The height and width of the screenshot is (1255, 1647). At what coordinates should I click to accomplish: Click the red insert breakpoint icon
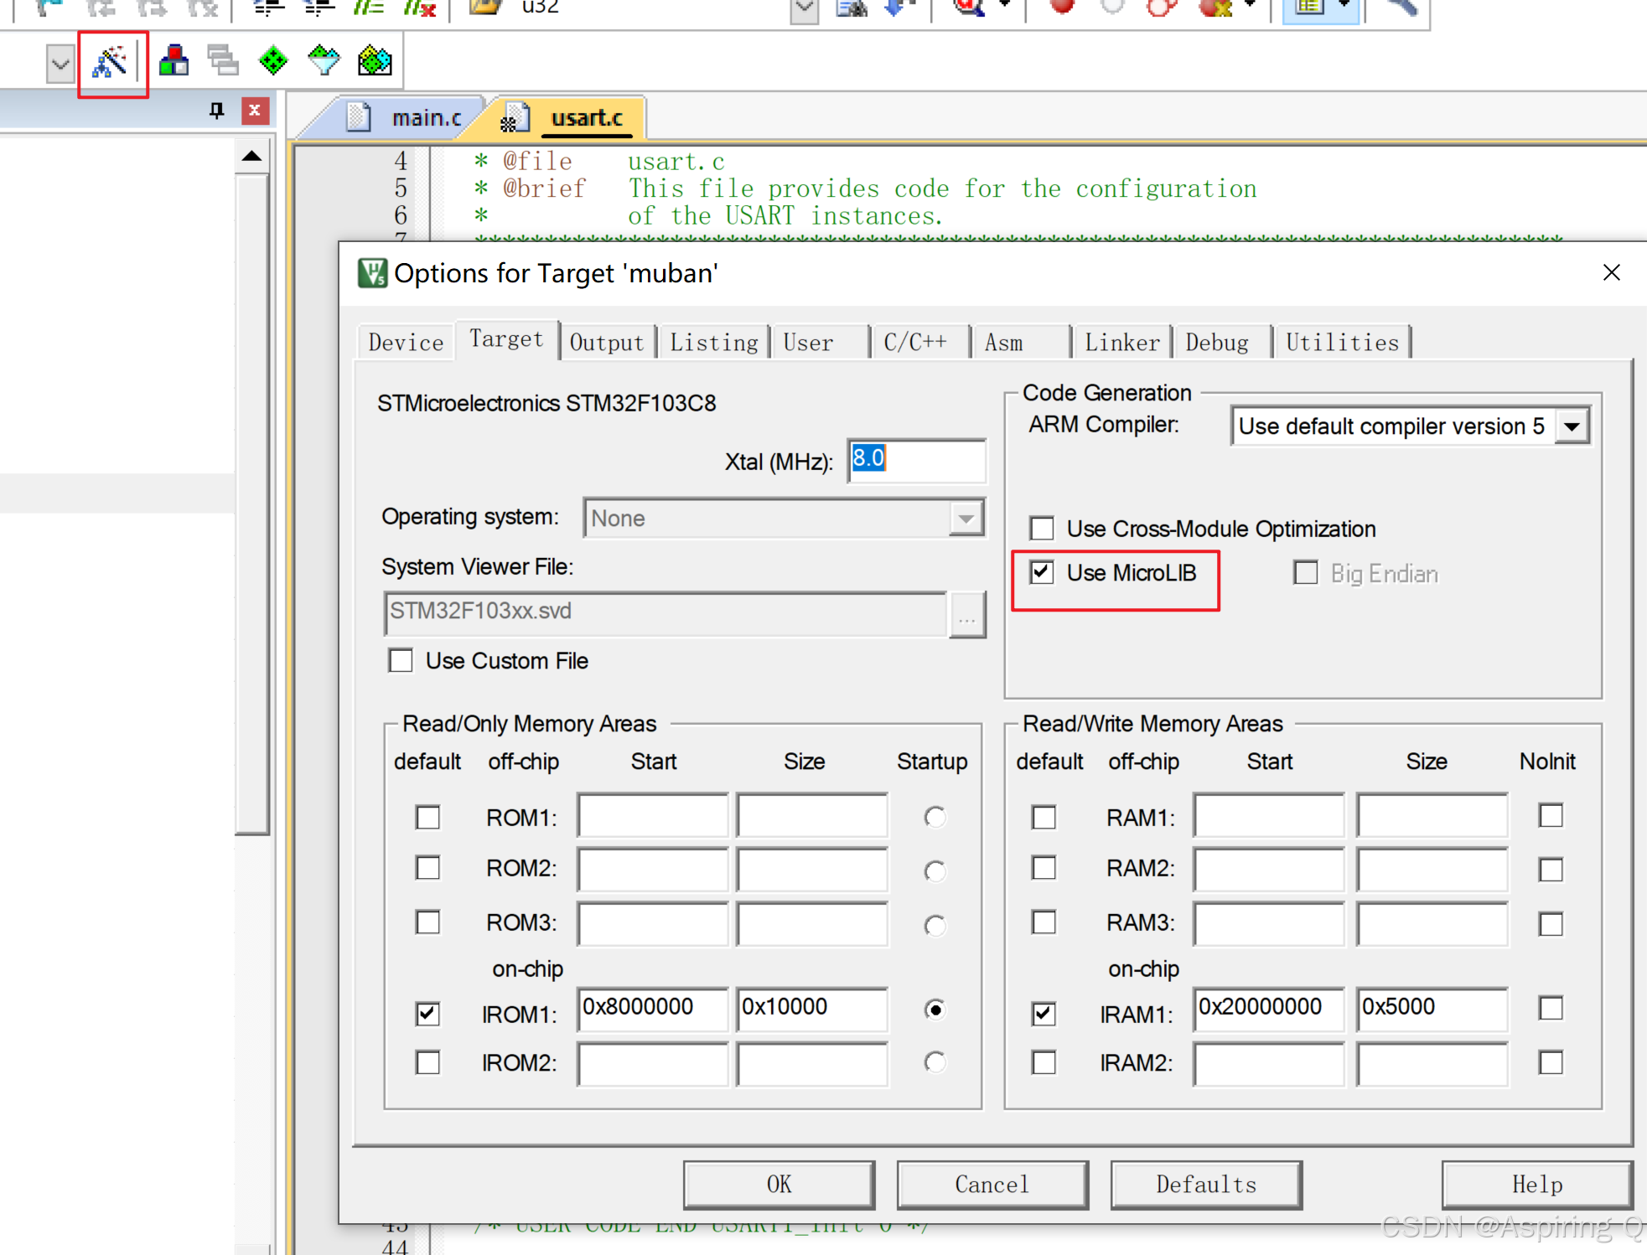tap(1062, 7)
